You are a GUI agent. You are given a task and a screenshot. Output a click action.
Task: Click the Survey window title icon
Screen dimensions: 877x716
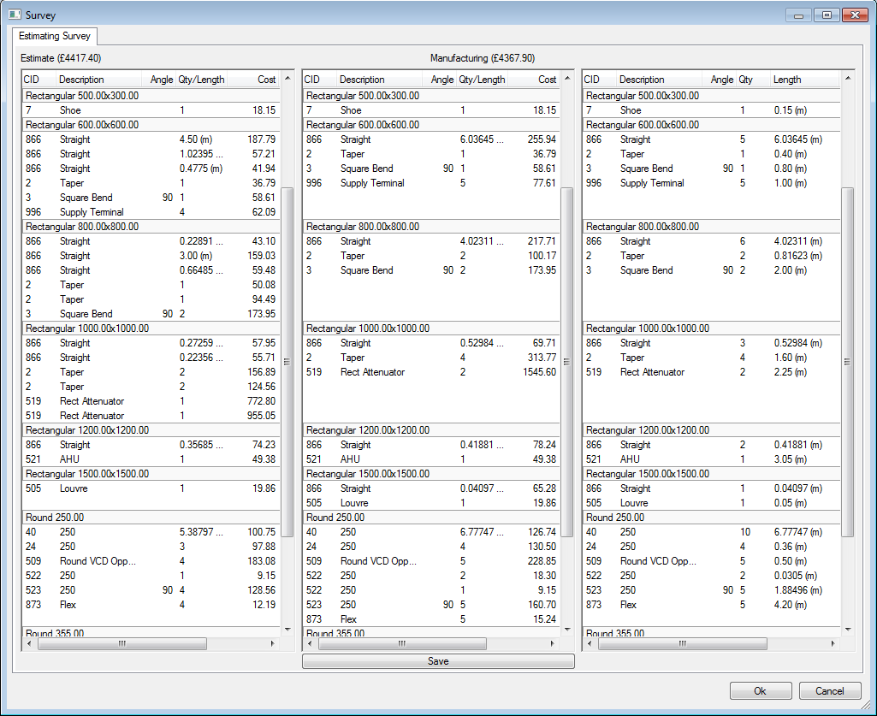point(15,15)
